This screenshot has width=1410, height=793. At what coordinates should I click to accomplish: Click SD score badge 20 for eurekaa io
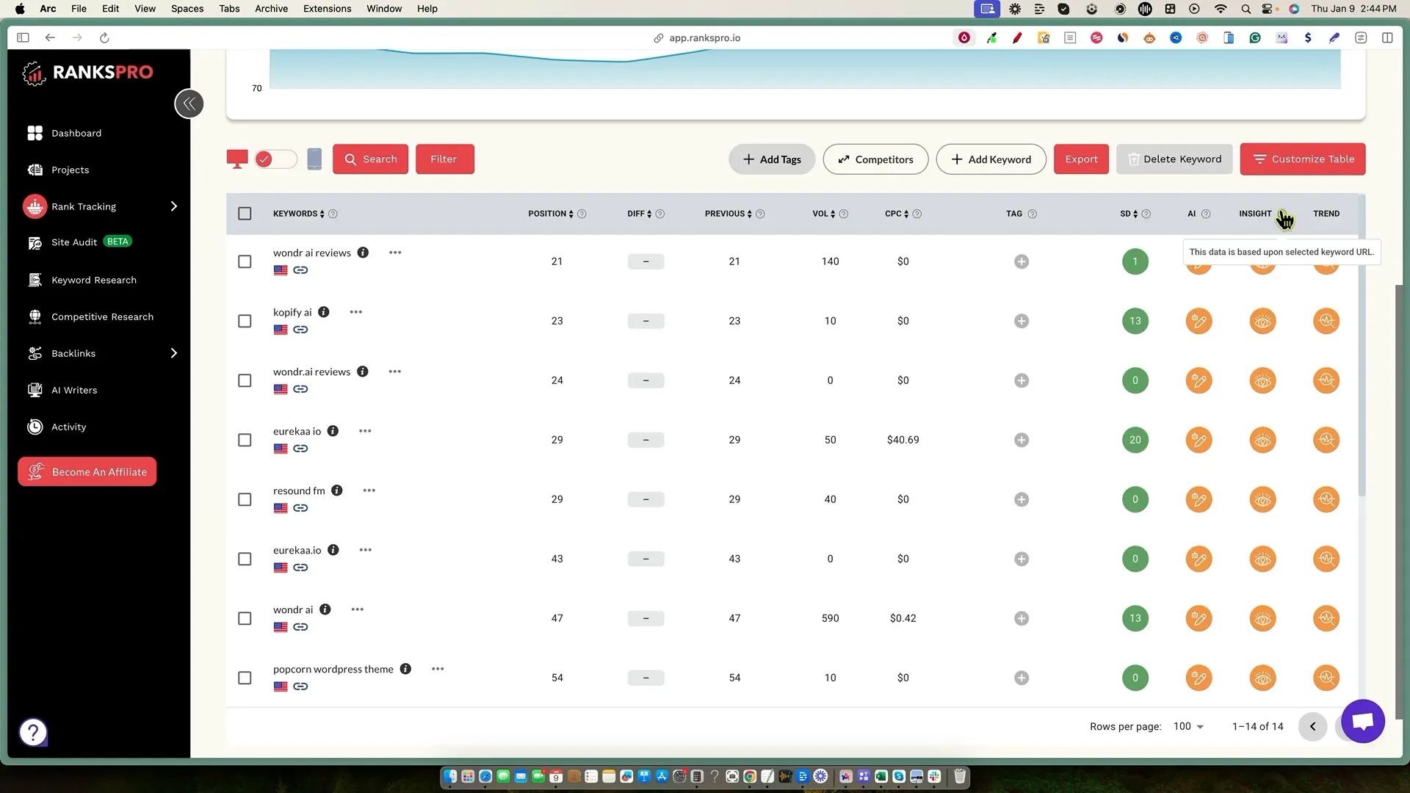point(1135,440)
